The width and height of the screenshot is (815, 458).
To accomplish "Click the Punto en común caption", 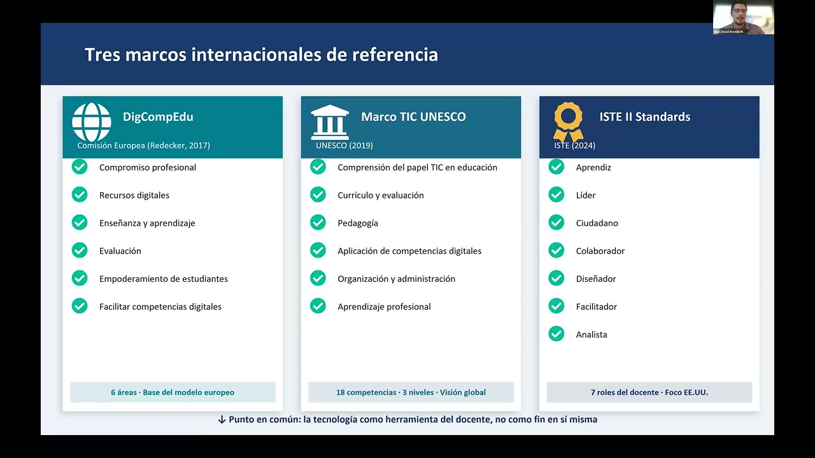I will 407,420.
